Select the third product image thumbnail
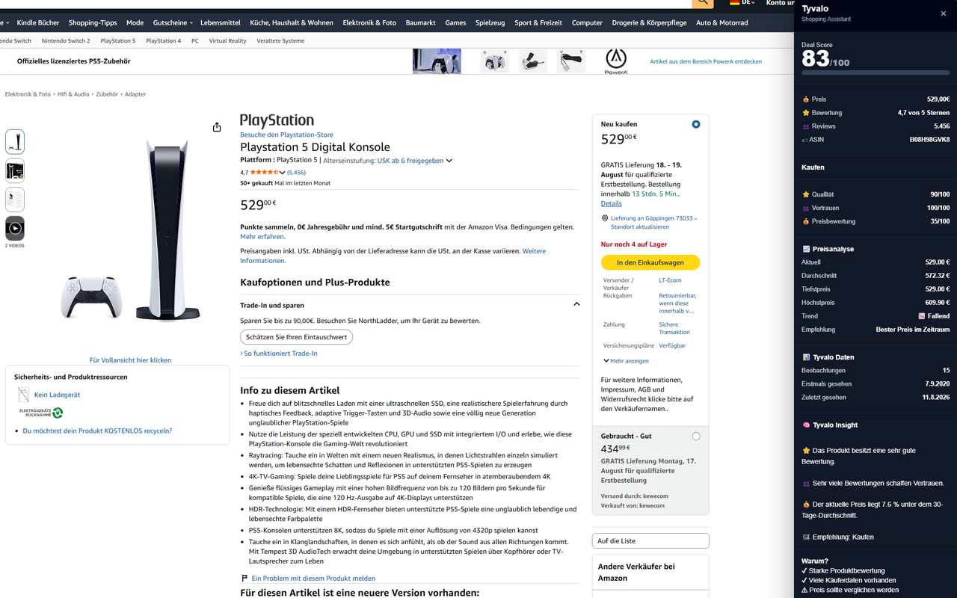The image size is (957, 598). click(15, 200)
